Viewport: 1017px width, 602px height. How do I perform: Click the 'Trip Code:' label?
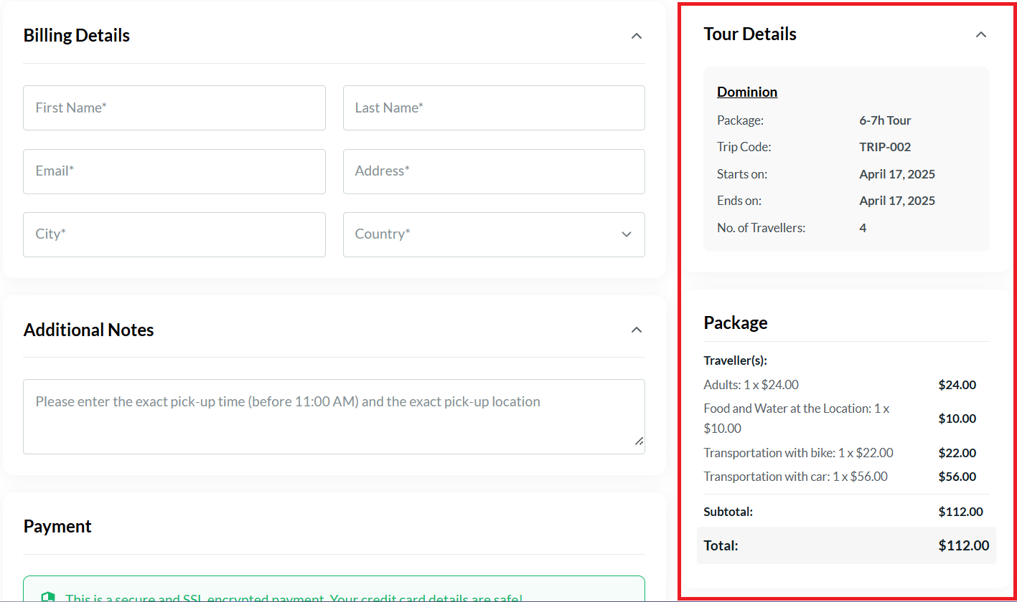pos(744,147)
